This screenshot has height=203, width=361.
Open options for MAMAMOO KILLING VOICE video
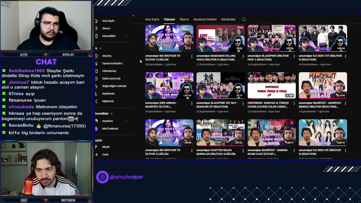[x=243, y=56]
